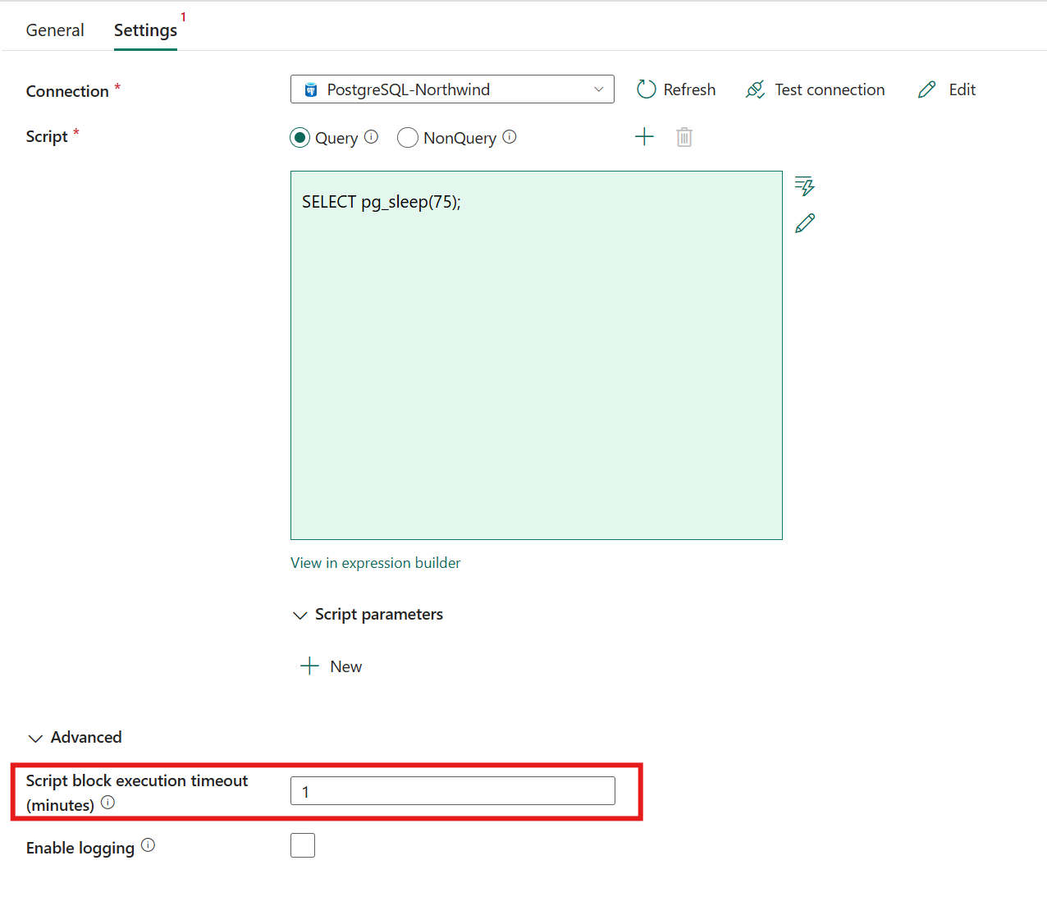This screenshot has width=1047, height=897.
Task: Switch to the General tab
Action: (x=55, y=30)
